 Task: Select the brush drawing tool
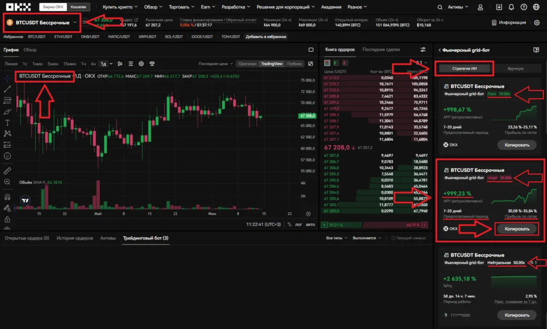pyautogui.click(x=7, y=111)
